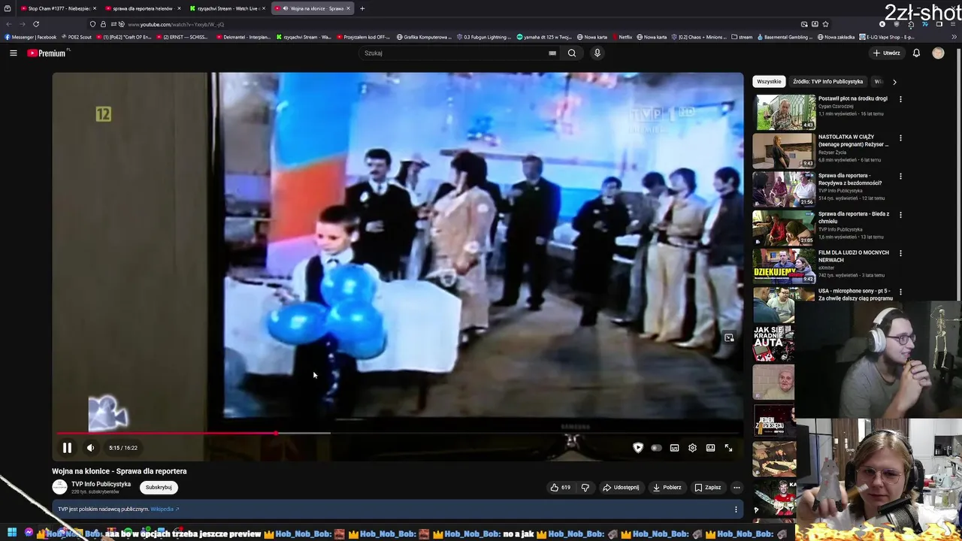
Task: Open the 'POE2 Scout' bookmark
Action: pos(77,37)
